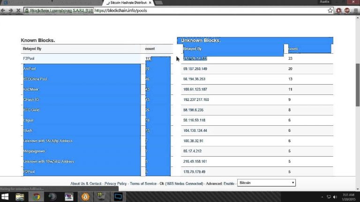Click IP address 108.61.123.187
360x202 pixels.
[195, 89]
